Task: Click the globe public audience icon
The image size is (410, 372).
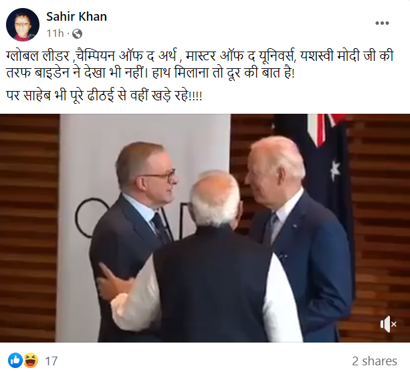Action: [x=77, y=33]
